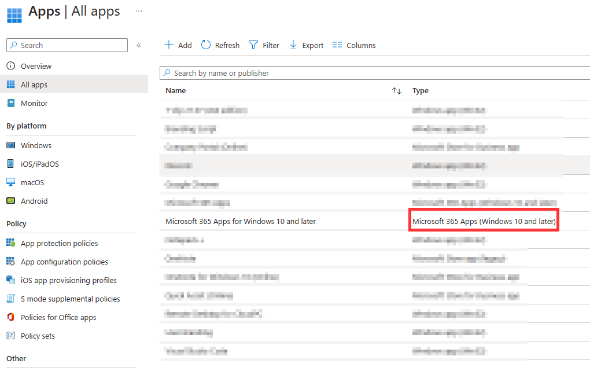This screenshot has width=590, height=371.
Task: Open Policy sets in sidebar
Action: (x=38, y=336)
